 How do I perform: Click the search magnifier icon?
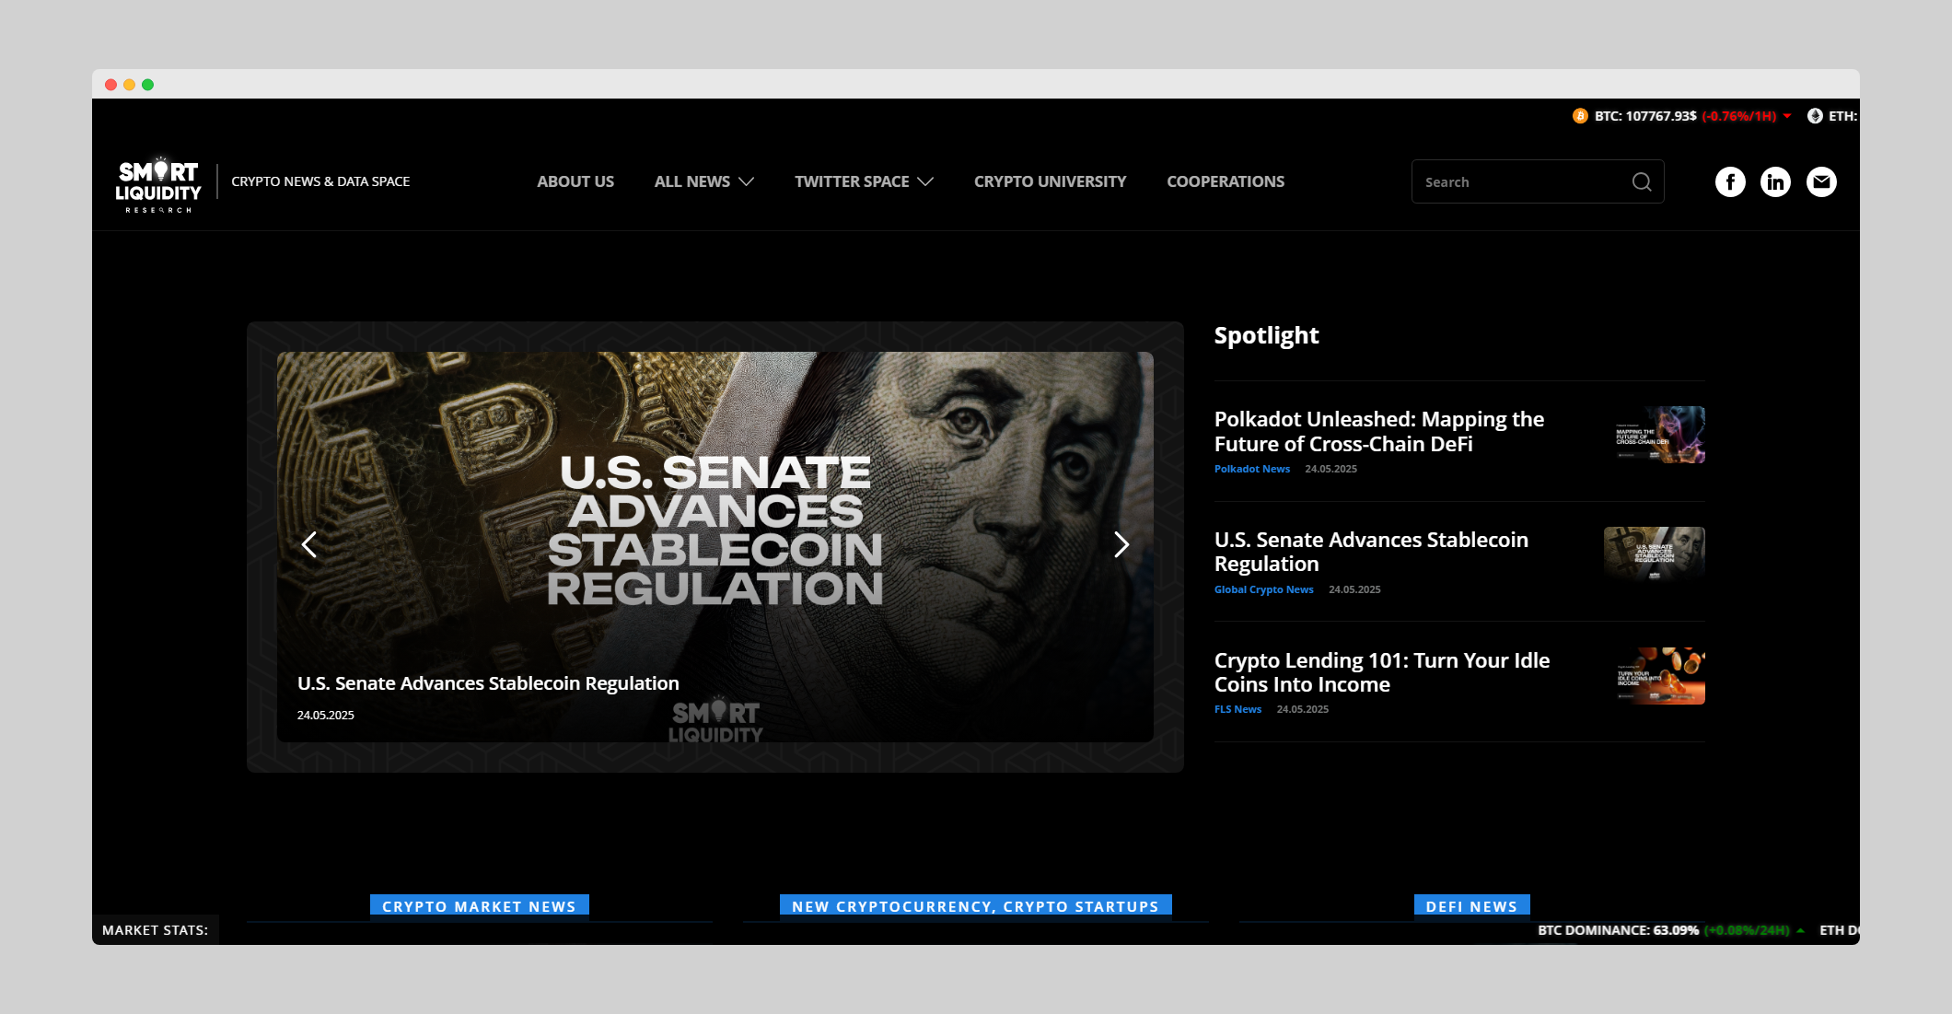point(1641,182)
